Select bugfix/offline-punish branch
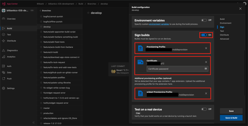The width and height of the screenshot is (248, 126). 60,22
